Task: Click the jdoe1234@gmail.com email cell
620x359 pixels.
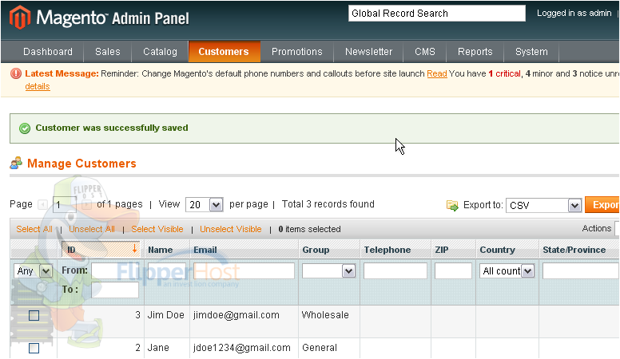Action: (x=242, y=348)
